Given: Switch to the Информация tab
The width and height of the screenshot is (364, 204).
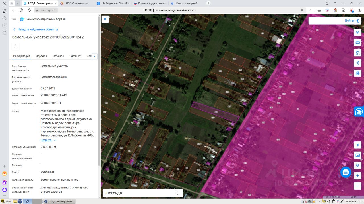Looking at the screenshot, I should click(21, 56).
